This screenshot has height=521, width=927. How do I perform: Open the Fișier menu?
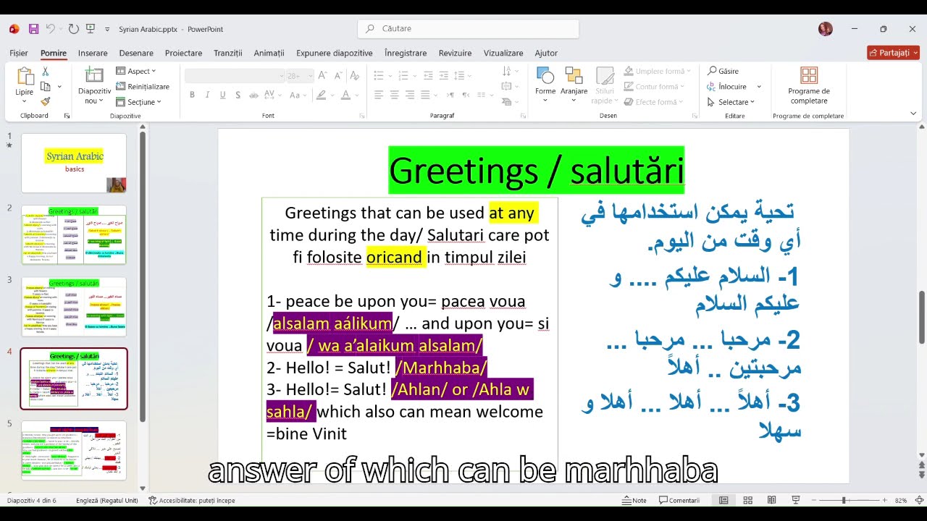pyautogui.click(x=19, y=53)
